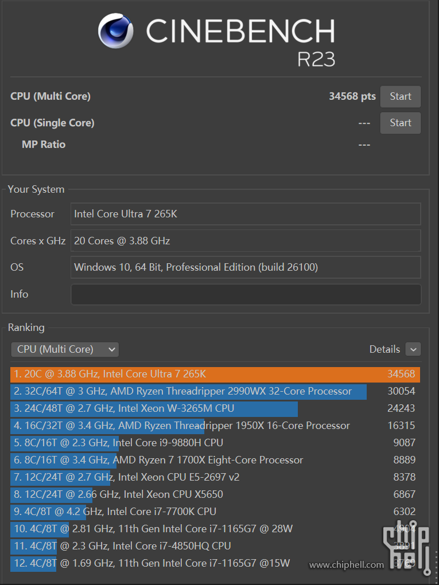Viewport: 439px width, 585px height.
Task: Click the Details label in Ranking
Action: (x=384, y=350)
